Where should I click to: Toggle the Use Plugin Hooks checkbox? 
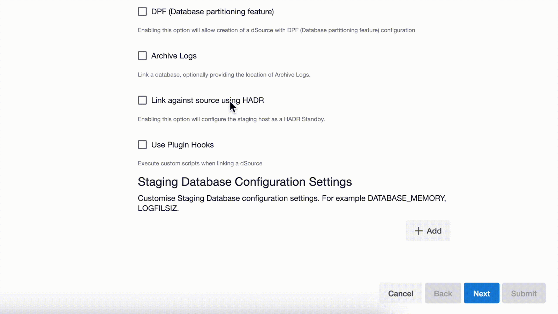(142, 145)
